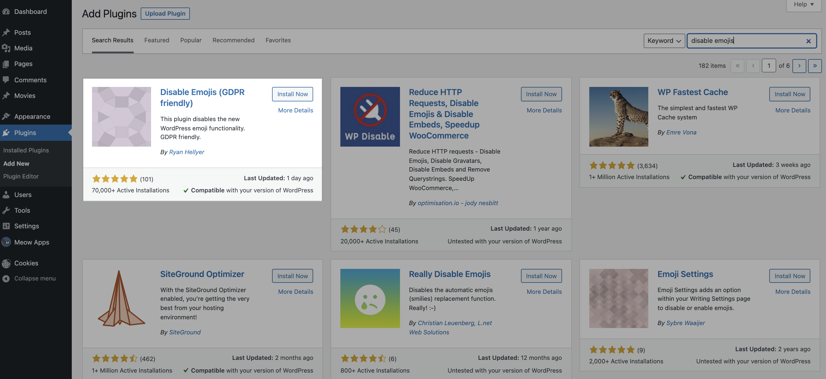Switch to the Popular tab
The image size is (826, 379).
tap(190, 40)
